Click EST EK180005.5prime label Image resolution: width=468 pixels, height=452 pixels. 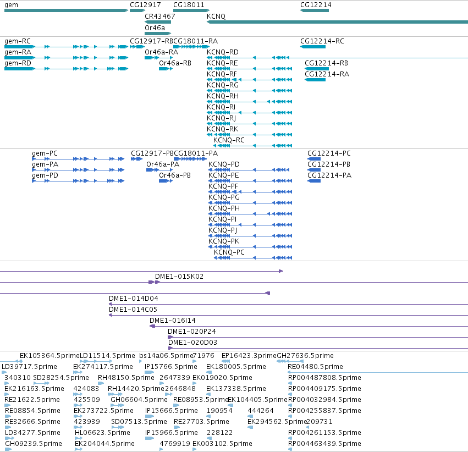point(236,366)
